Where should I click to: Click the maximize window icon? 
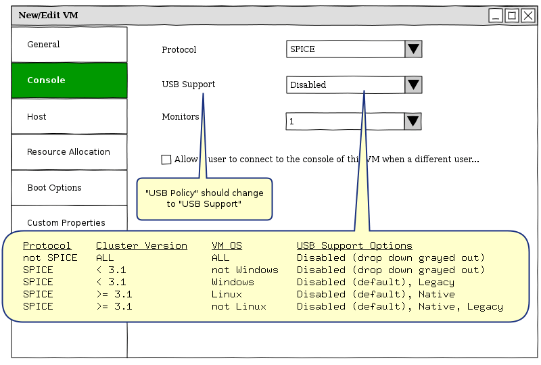(512, 16)
